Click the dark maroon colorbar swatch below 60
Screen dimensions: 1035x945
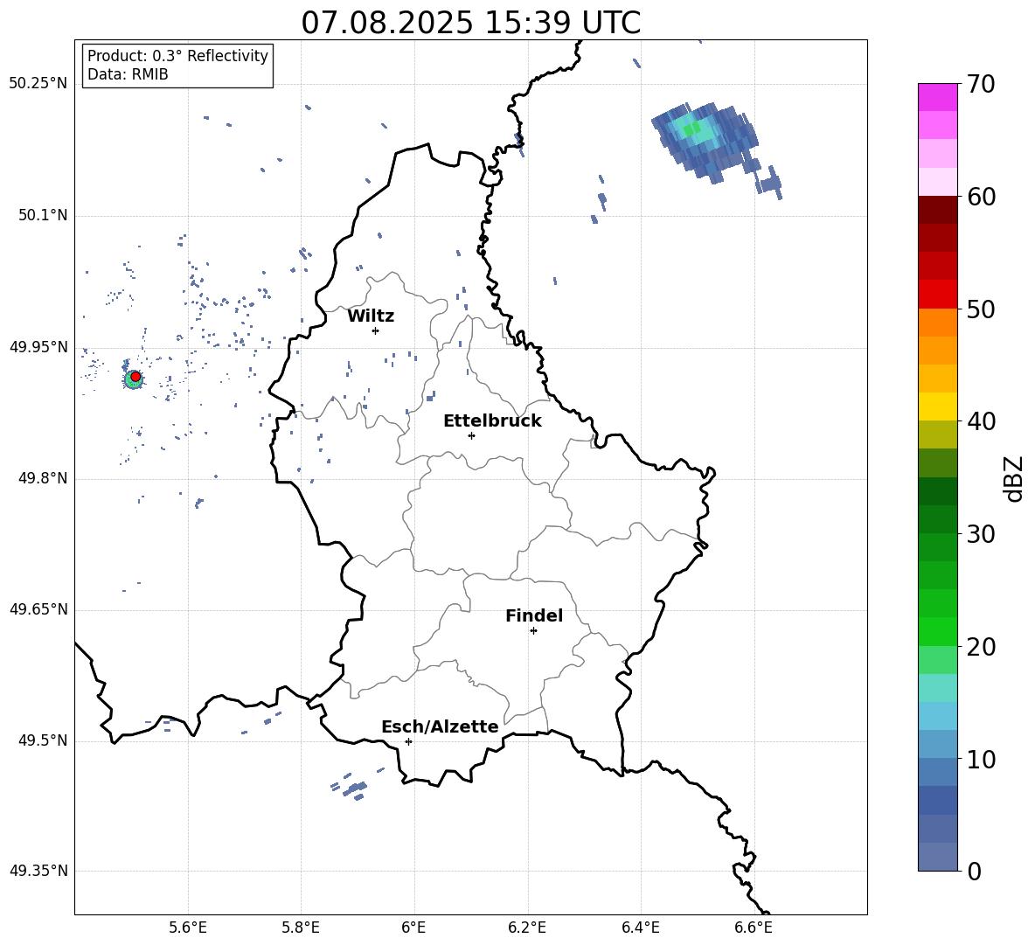(x=937, y=210)
